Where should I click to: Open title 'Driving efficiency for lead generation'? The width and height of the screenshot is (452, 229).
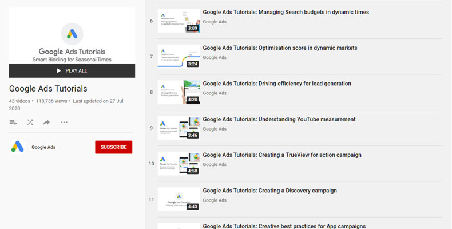(x=277, y=84)
